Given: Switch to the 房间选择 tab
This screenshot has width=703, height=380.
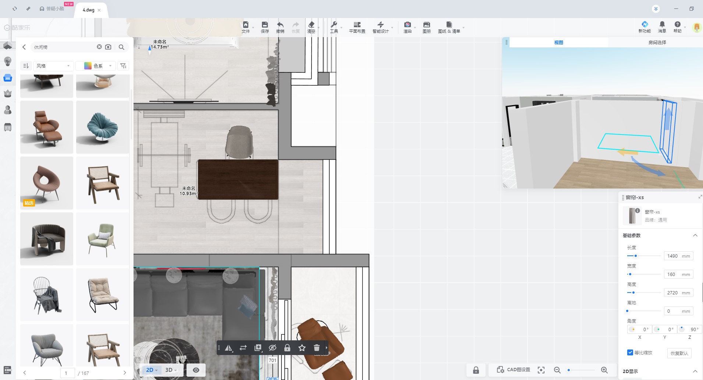Looking at the screenshot, I should [x=657, y=42].
